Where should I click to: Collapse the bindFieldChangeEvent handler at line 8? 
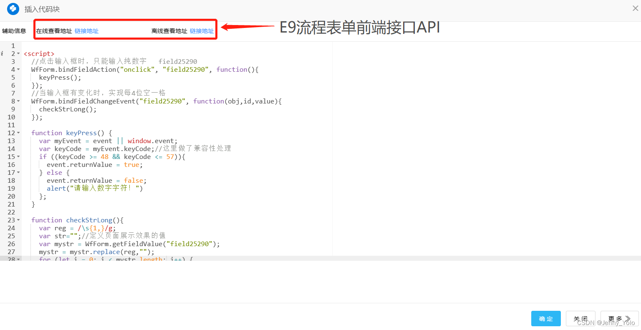(x=18, y=101)
